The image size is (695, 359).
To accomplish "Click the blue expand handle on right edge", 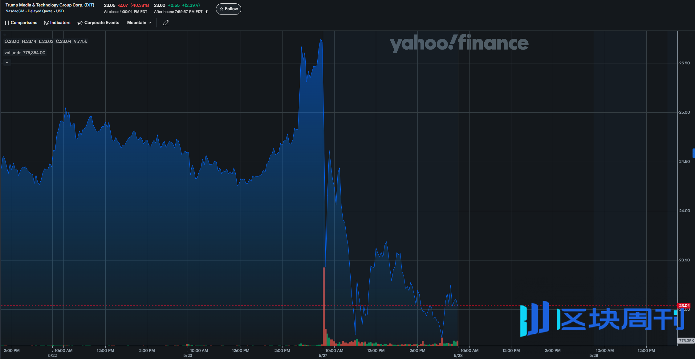I will (x=694, y=153).
